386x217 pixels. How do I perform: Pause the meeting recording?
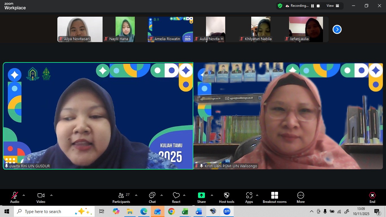[x=313, y=6]
